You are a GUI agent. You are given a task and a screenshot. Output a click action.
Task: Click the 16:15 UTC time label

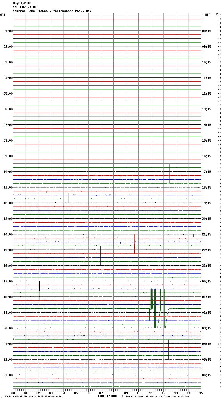tap(207, 156)
